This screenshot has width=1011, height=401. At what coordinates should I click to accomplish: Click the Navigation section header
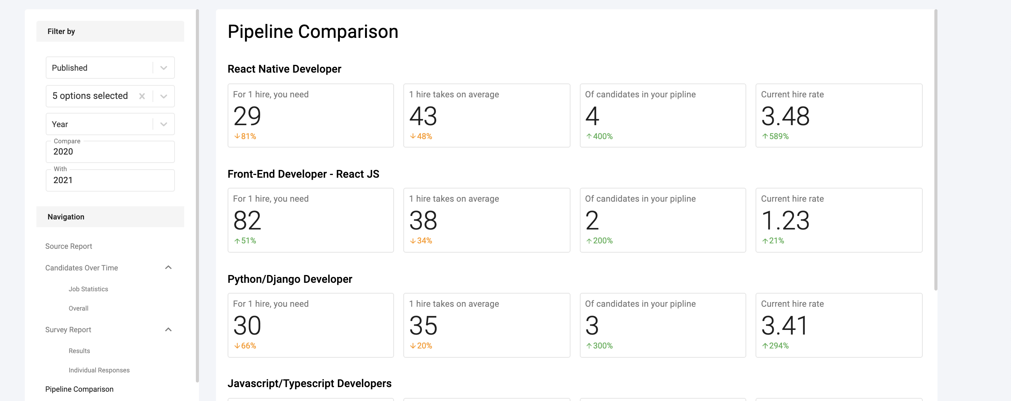point(110,217)
